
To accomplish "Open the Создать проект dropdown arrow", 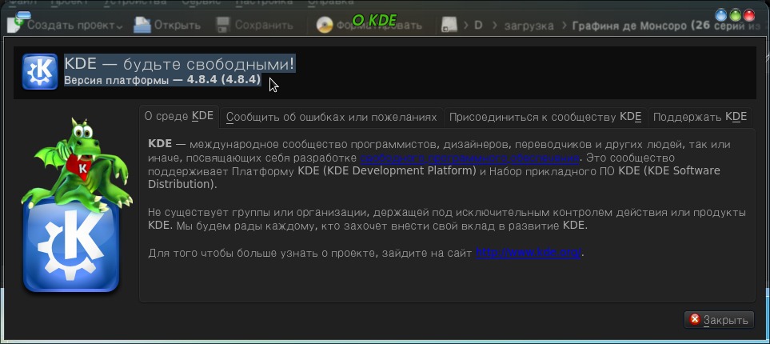I will click(x=120, y=27).
